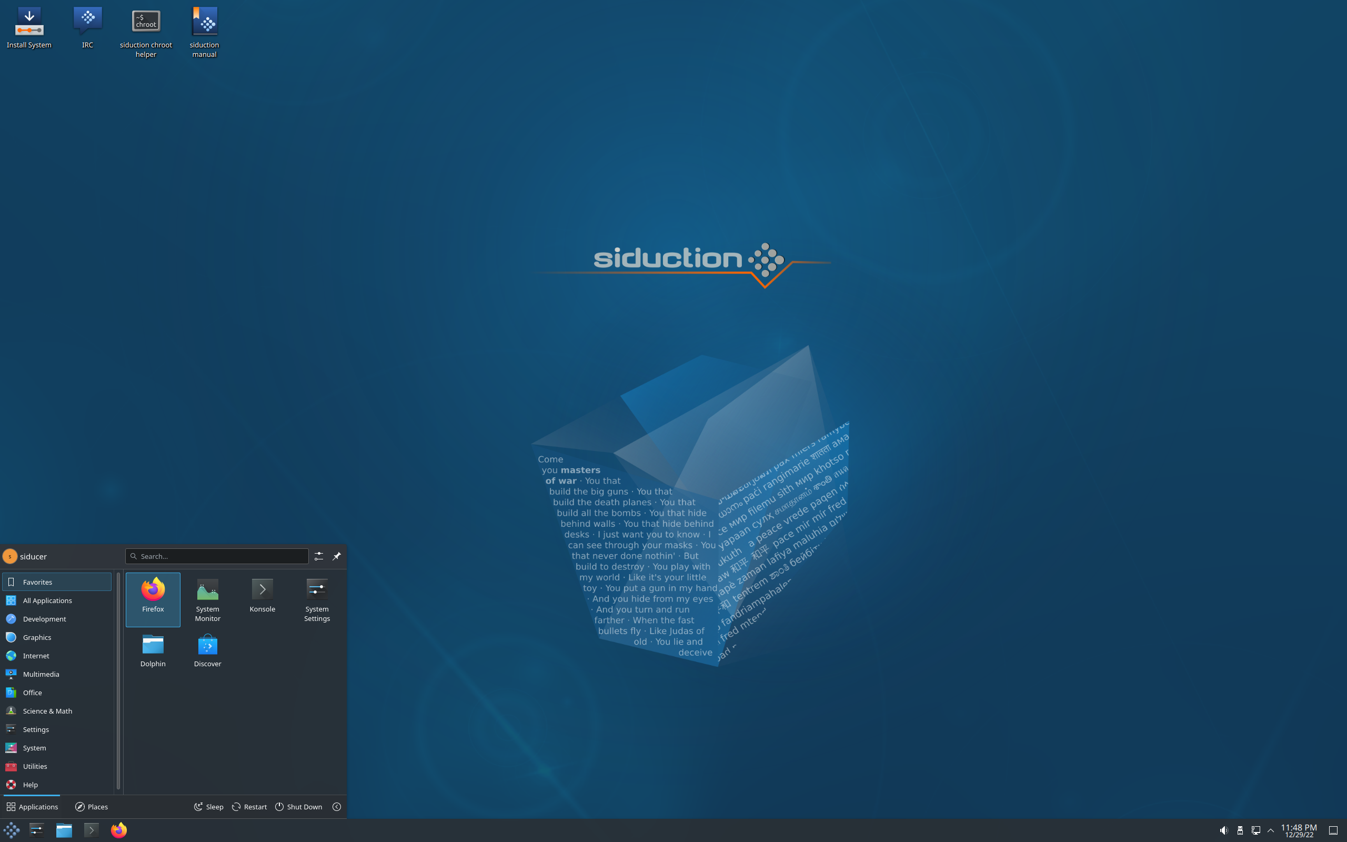This screenshot has height=842, width=1347.
Task: Launch Konsole from the taskbar
Action: (91, 830)
